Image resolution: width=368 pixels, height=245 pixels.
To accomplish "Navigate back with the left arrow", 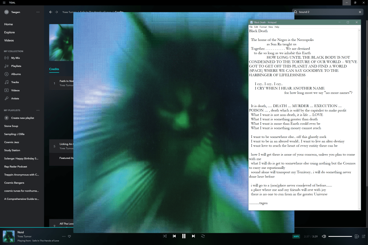I will point(51,12).
